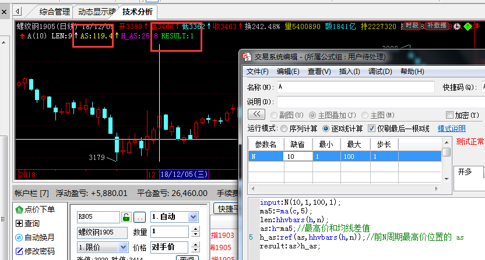The height and width of the screenshot is (260, 485).
Task: Toggle 仅刷最后一根K线 checkbox
Action: [x=371, y=129]
